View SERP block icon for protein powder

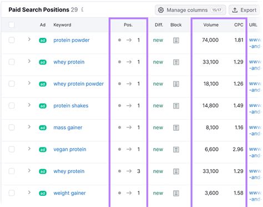point(176,40)
